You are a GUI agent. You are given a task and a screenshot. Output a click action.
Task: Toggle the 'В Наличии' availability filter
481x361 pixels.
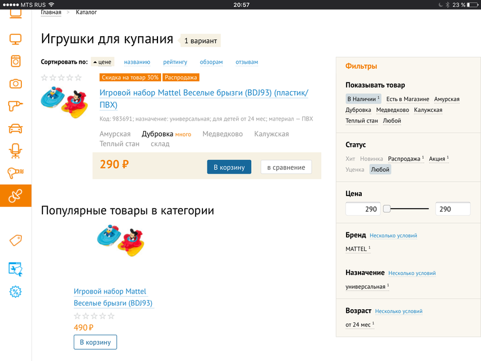pyautogui.click(x=362, y=99)
